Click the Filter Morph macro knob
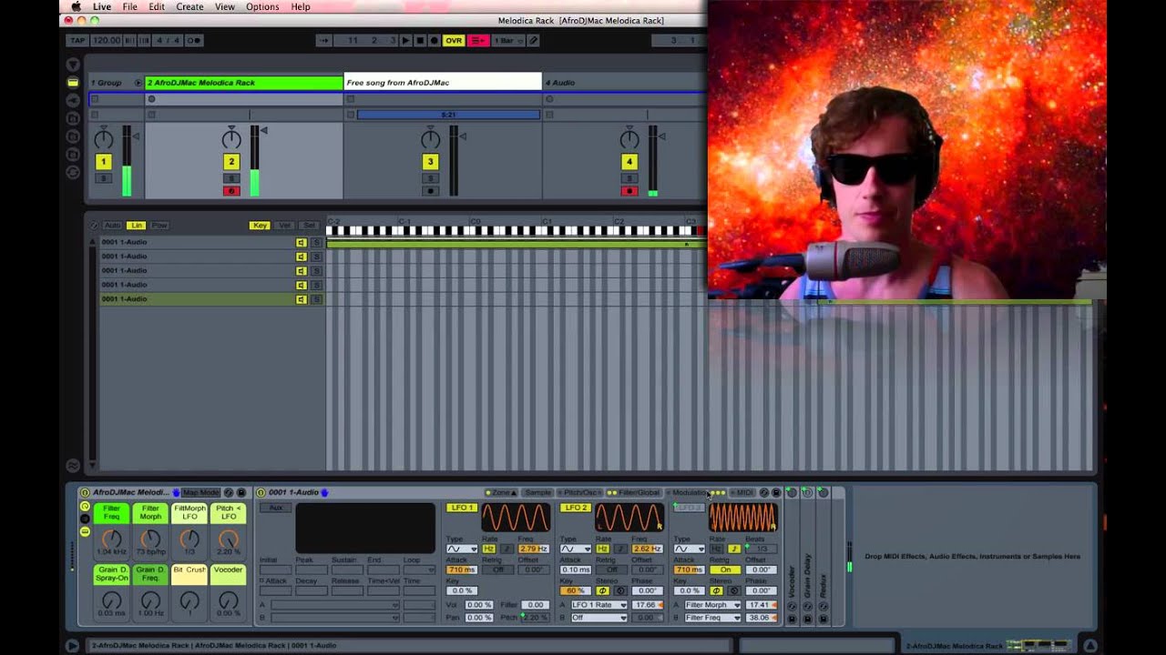 (150, 539)
